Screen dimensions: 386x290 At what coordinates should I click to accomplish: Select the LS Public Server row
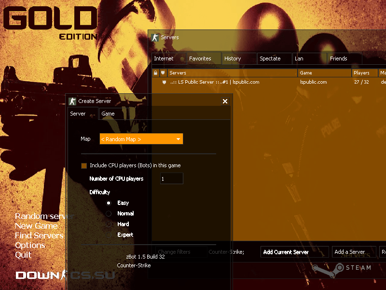269,82
